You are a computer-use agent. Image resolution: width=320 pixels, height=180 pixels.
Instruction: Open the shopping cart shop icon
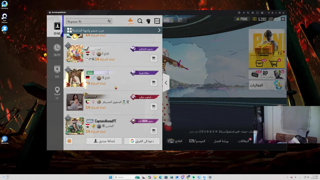pos(274,63)
